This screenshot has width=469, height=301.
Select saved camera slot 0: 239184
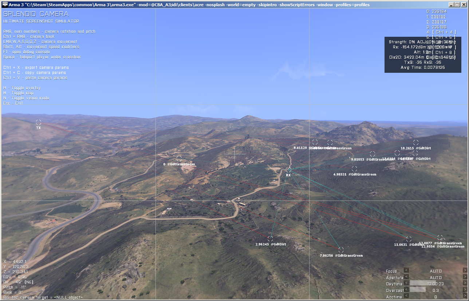point(437,12)
